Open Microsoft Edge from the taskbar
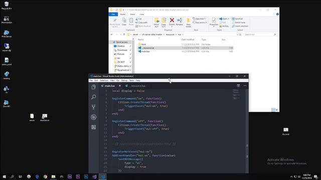 tap(37, 176)
